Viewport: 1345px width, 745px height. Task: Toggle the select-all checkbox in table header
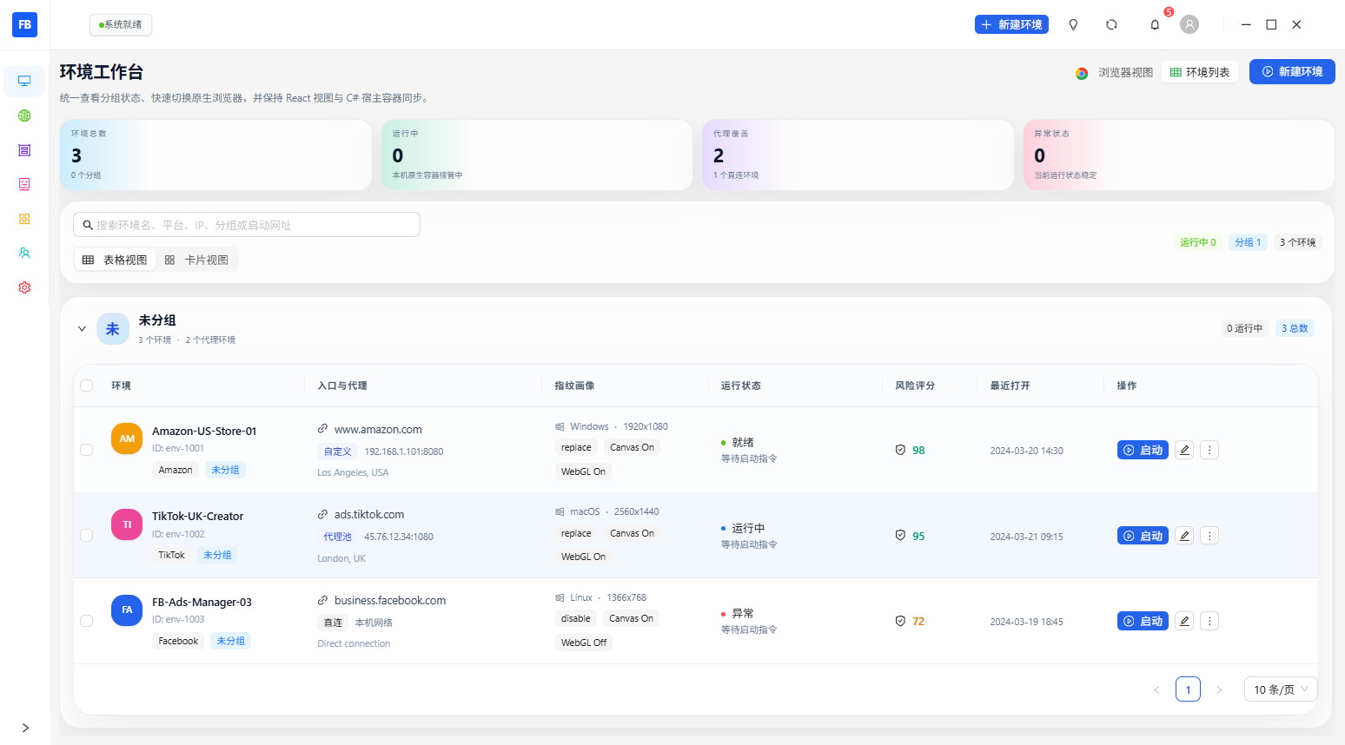pyautogui.click(x=86, y=386)
